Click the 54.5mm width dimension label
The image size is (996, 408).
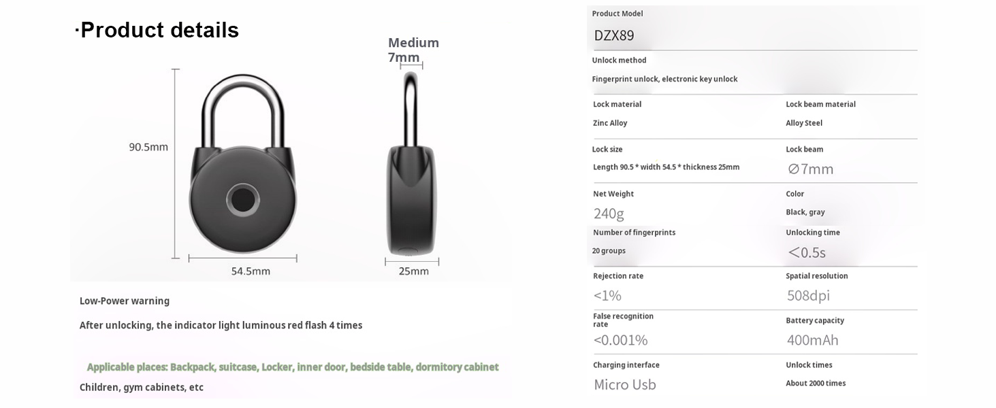point(251,271)
